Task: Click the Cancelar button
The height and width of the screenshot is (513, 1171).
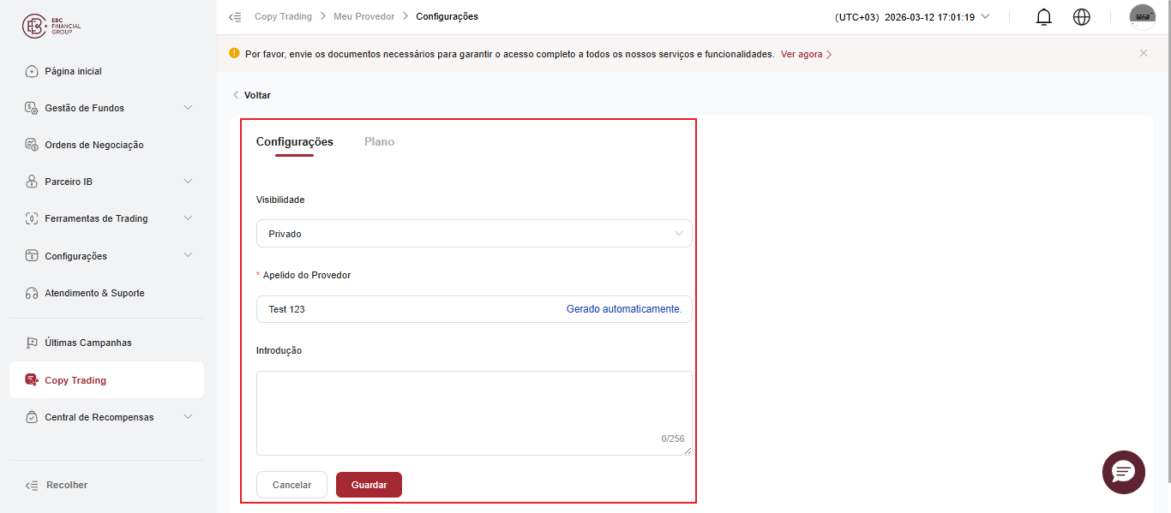Action: coord(291,485)
